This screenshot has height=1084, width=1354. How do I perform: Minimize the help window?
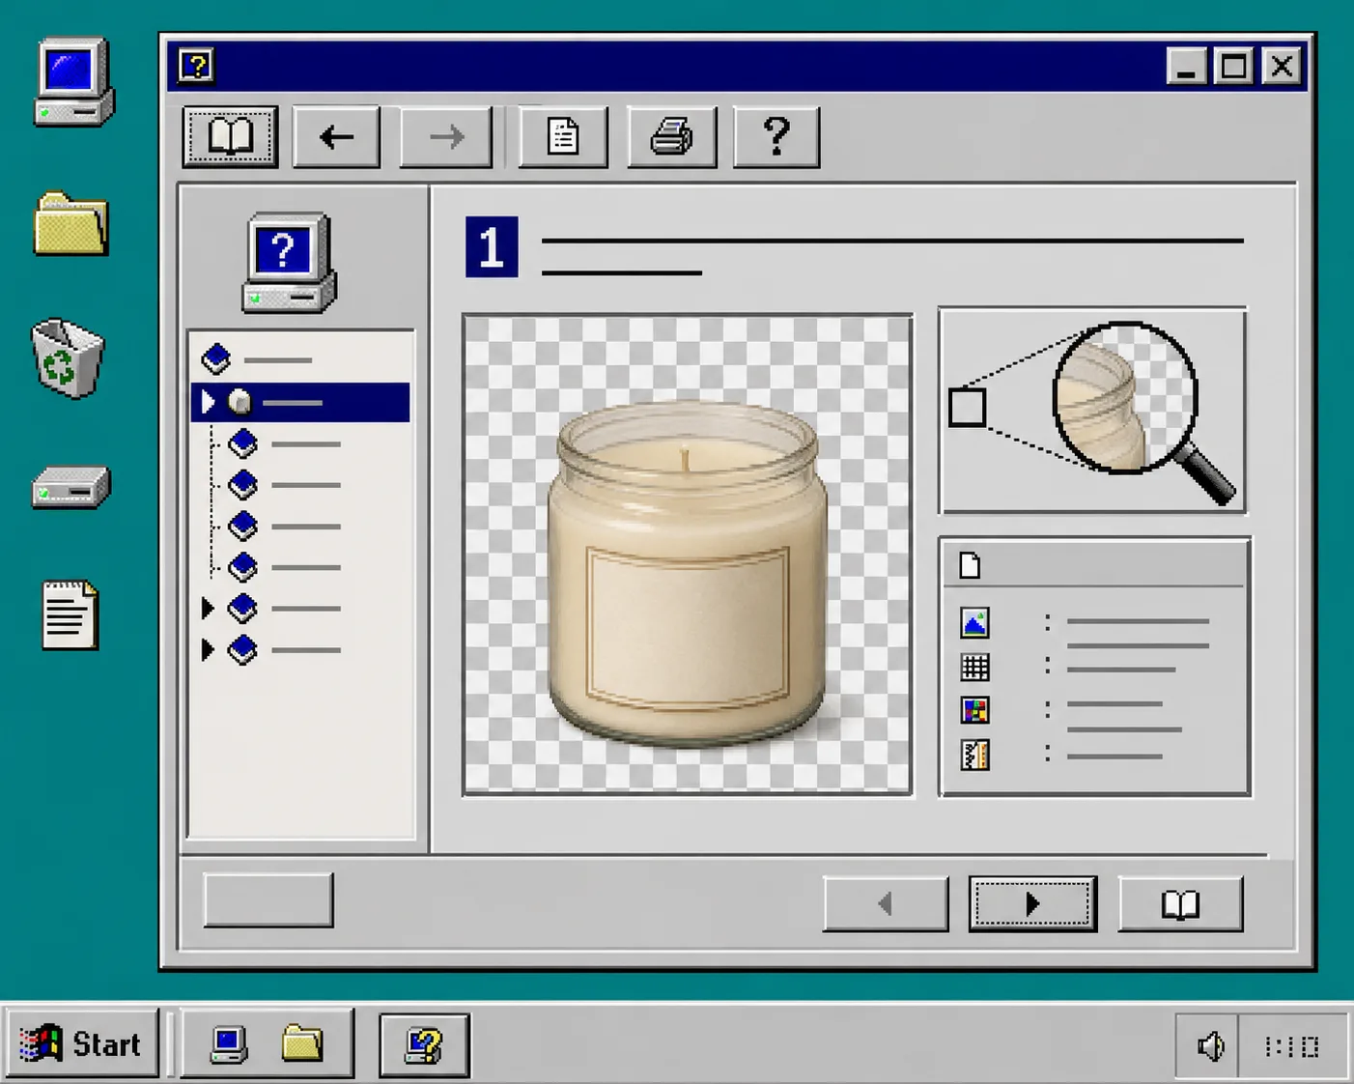[x=1187, y=67]
